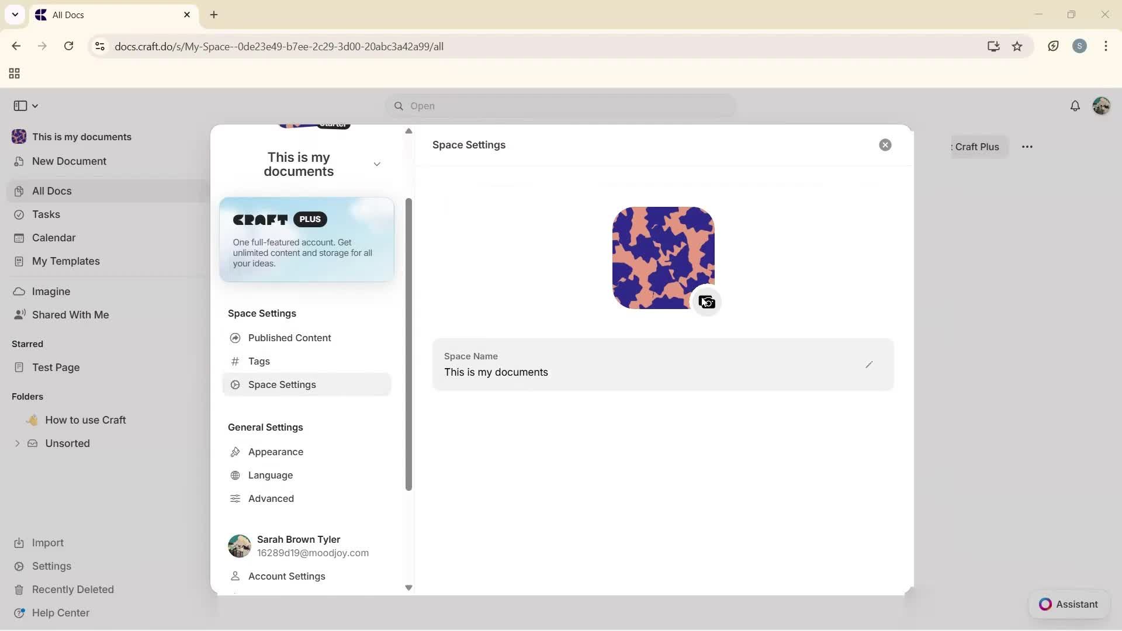Select My Templates in the sidebar
This screenshot has width=1122, height=631.
tap(65, 261)
